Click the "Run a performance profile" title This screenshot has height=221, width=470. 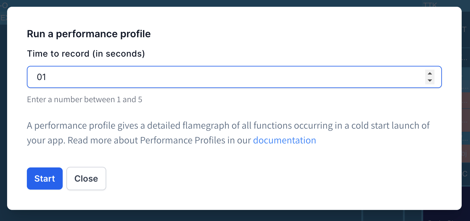click(x=89, y=34)
